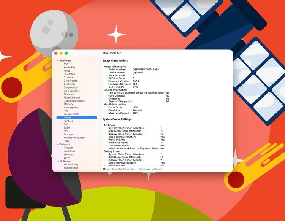This screenshot has width=285, height=221.
Task: Click the laptop icon in the path bar
Action: 104,169
